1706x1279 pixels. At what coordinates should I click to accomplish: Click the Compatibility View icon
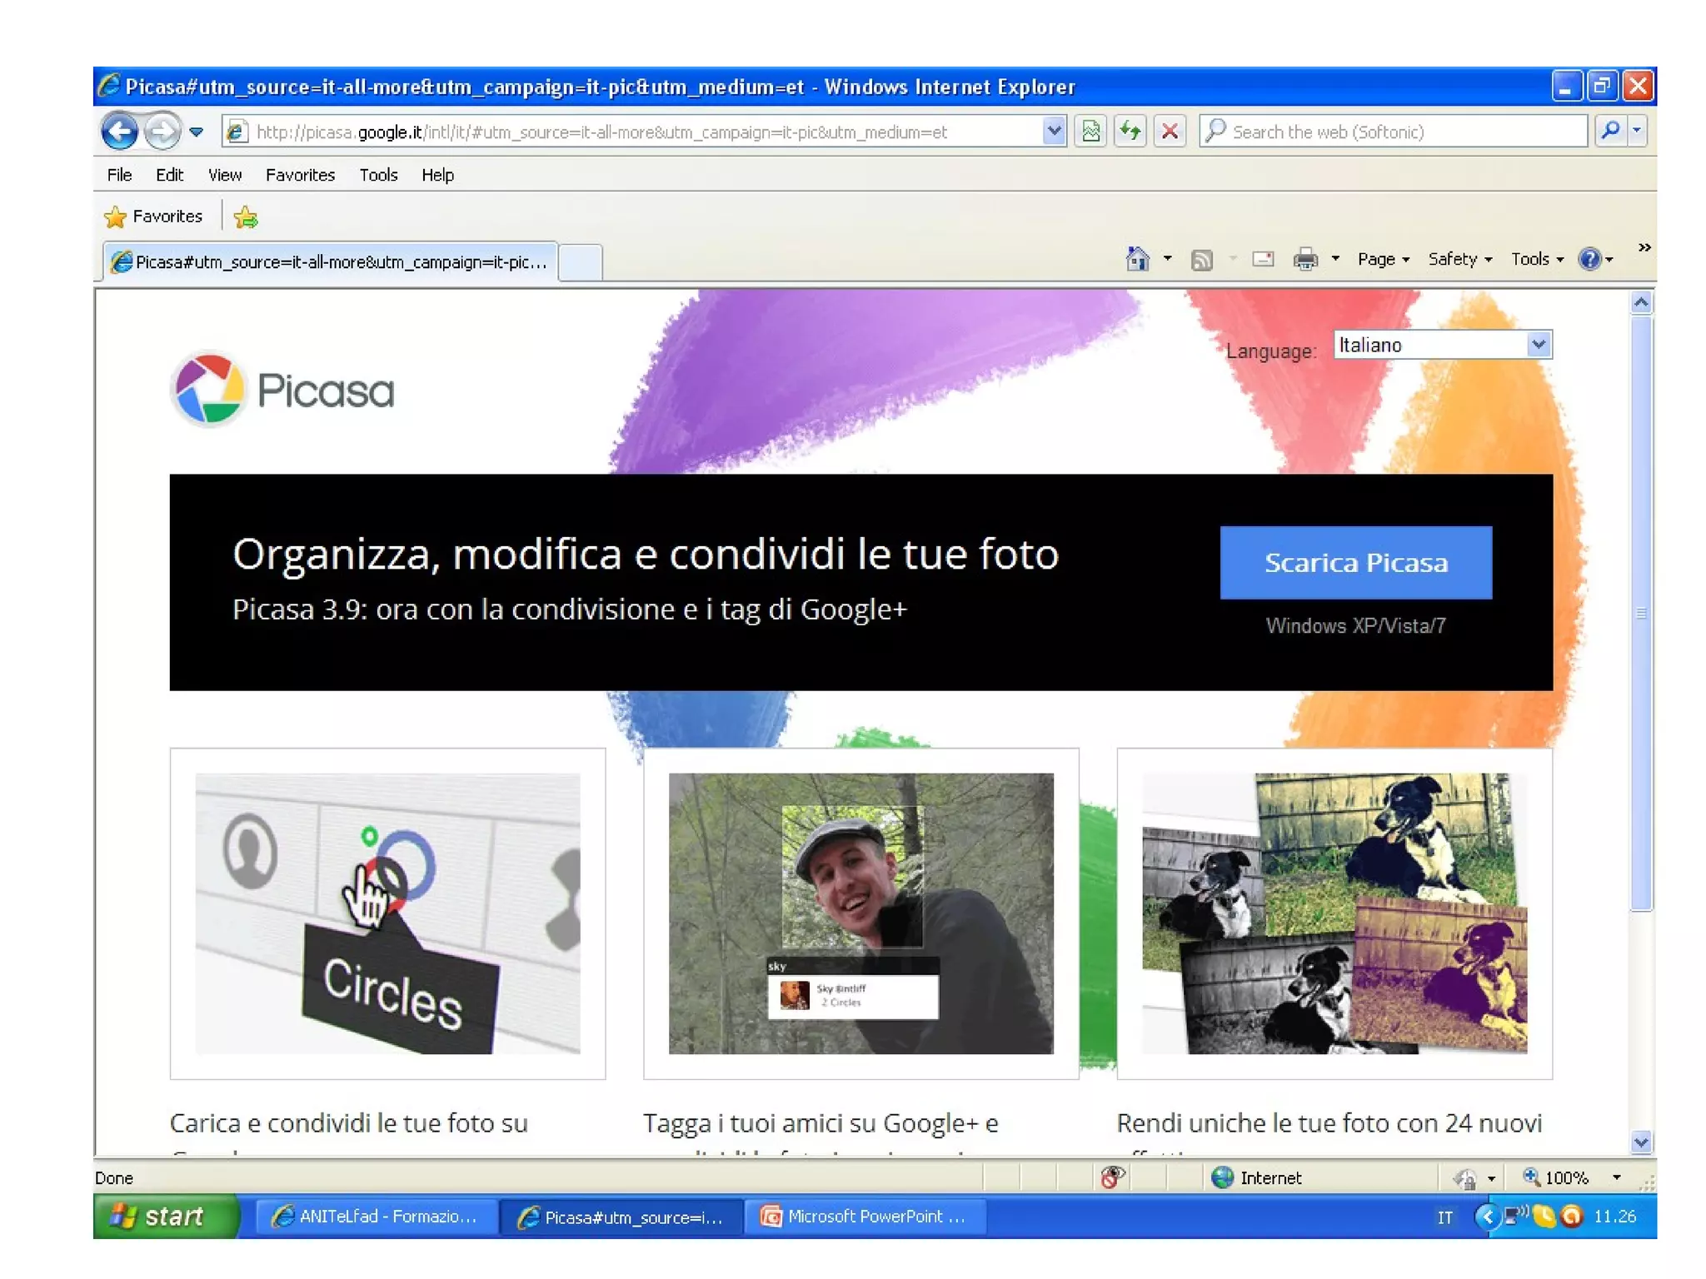click(x=1091, y=132)
